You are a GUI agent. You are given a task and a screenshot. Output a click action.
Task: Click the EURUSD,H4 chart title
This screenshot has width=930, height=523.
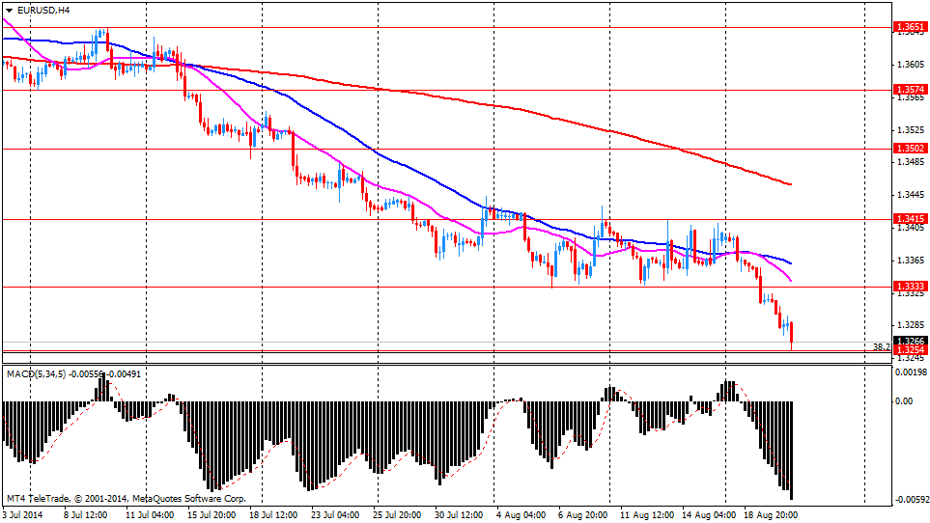click(x=43, y=10)
